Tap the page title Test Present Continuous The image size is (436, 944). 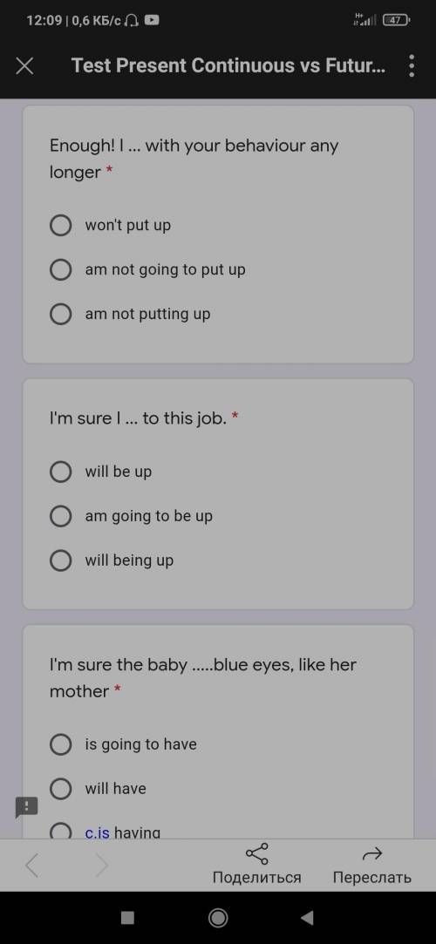[228, 65]
